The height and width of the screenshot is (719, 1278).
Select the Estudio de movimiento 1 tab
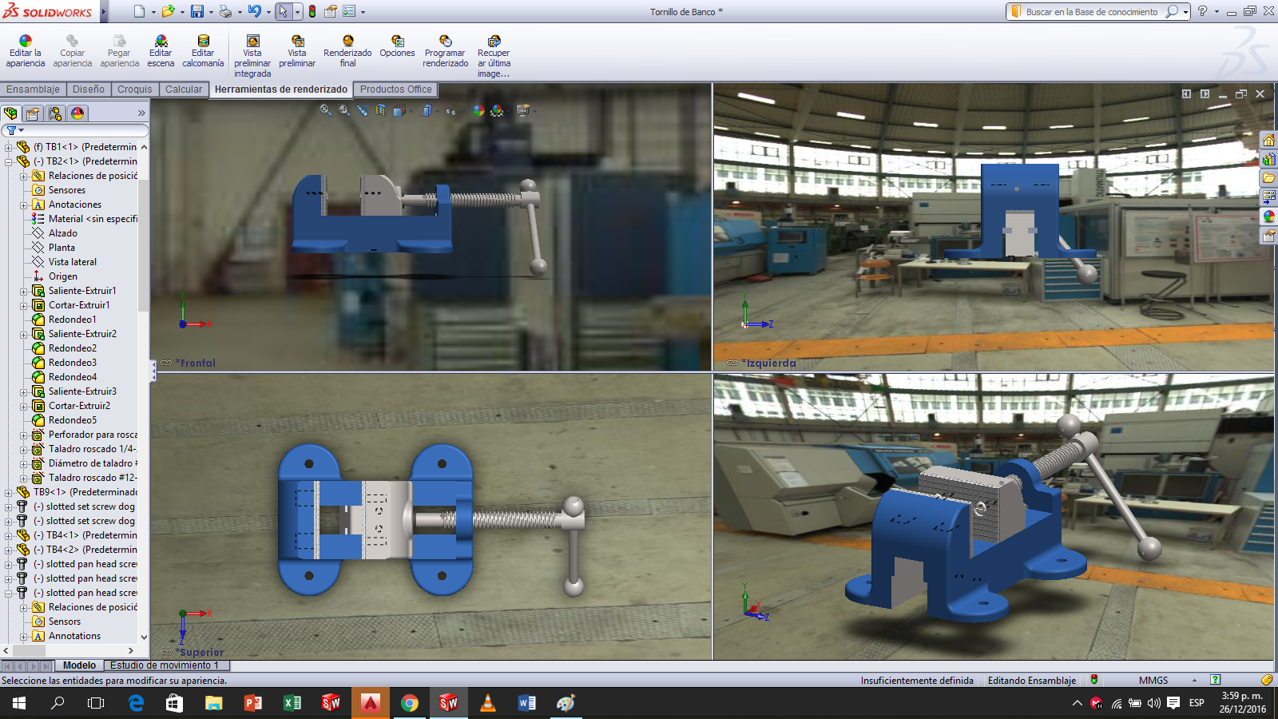coord(165,665)
